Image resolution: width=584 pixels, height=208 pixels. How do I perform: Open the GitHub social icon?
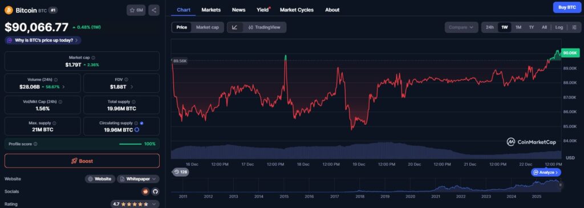(155, 191)
